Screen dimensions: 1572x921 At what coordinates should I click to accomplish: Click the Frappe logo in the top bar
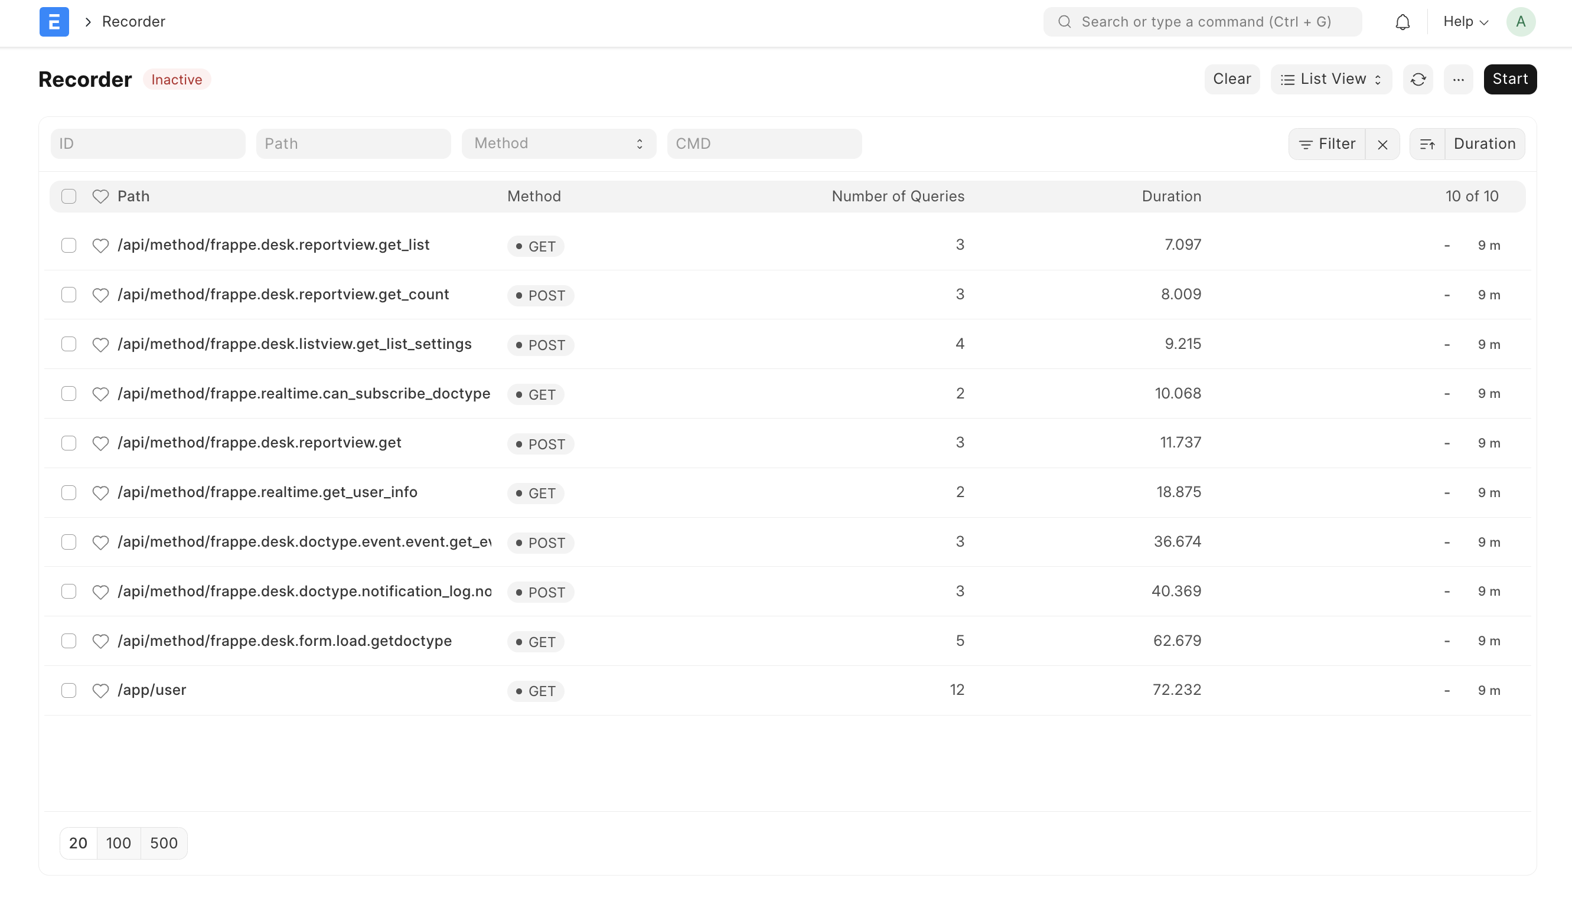[x=54, y=22]
